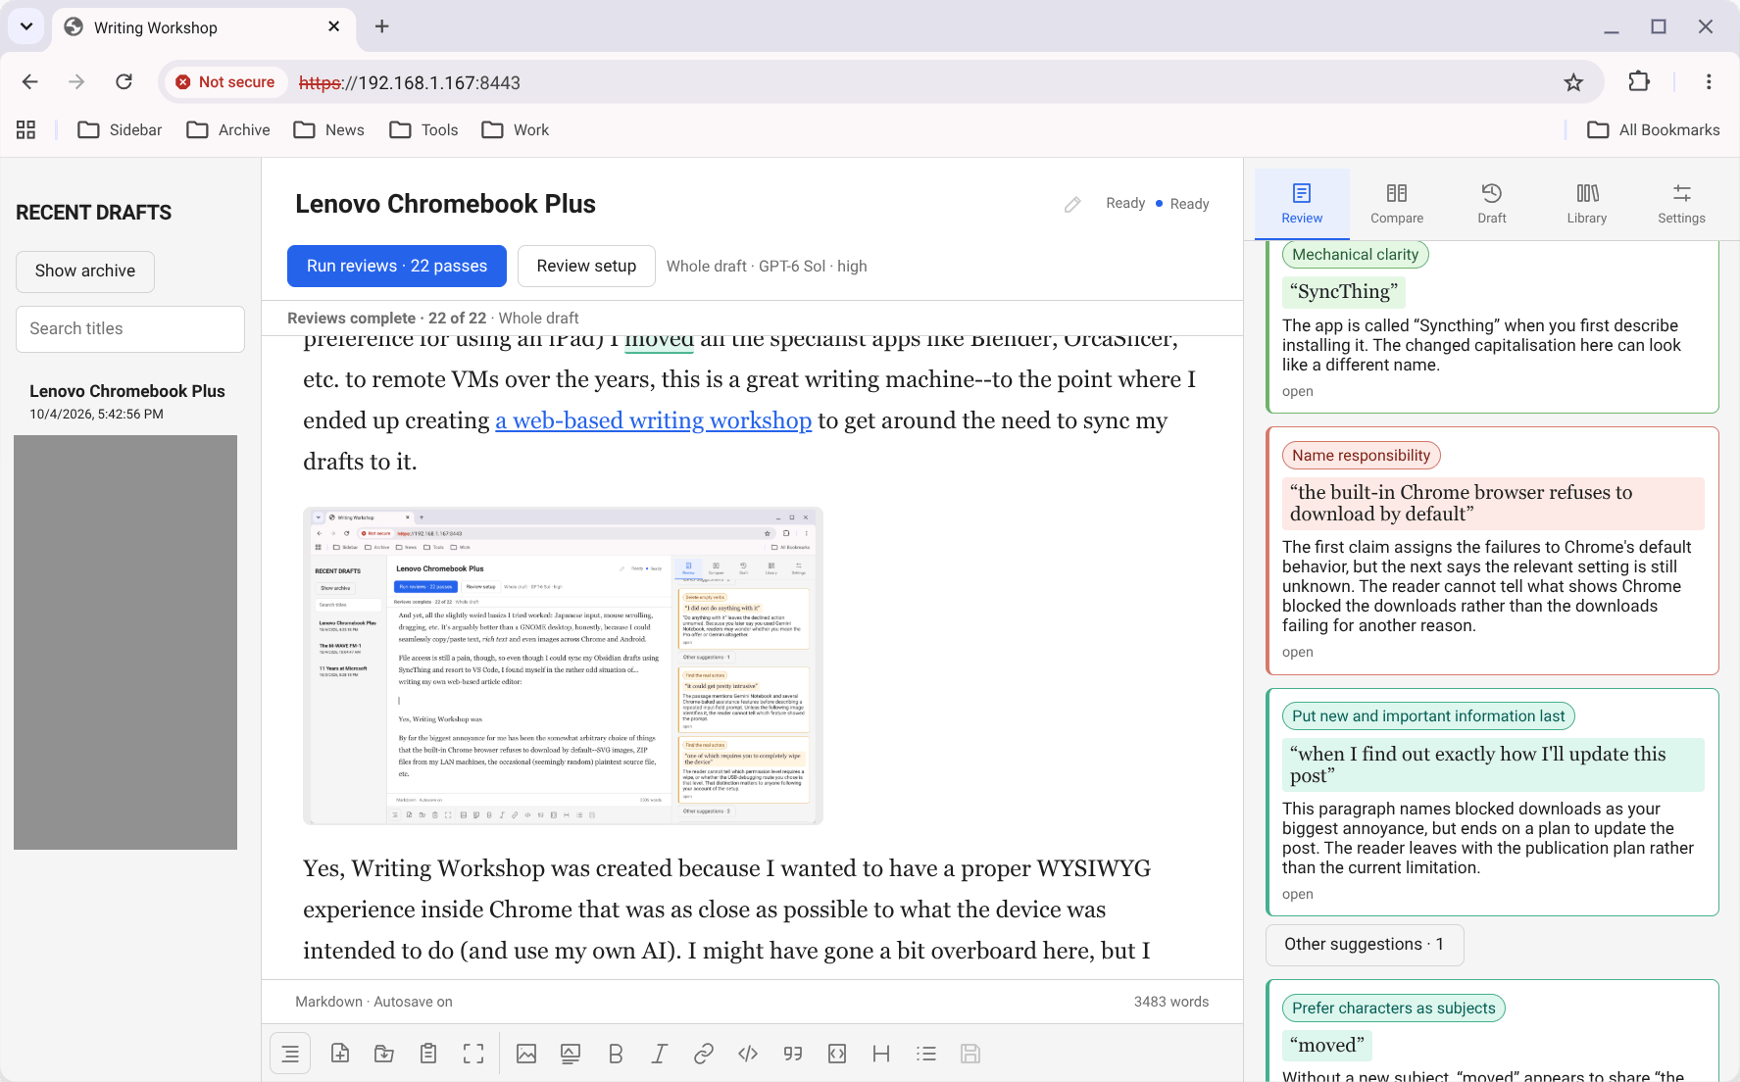
Task: Bookmark this page with the star icon
Action: point(1573,82)
